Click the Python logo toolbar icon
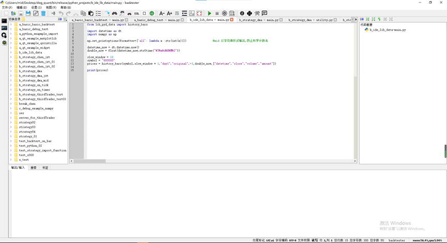447x243 pixels. click(250, 13)
